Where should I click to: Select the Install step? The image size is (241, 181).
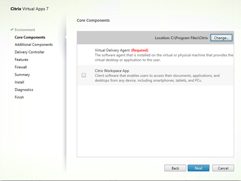19,82
